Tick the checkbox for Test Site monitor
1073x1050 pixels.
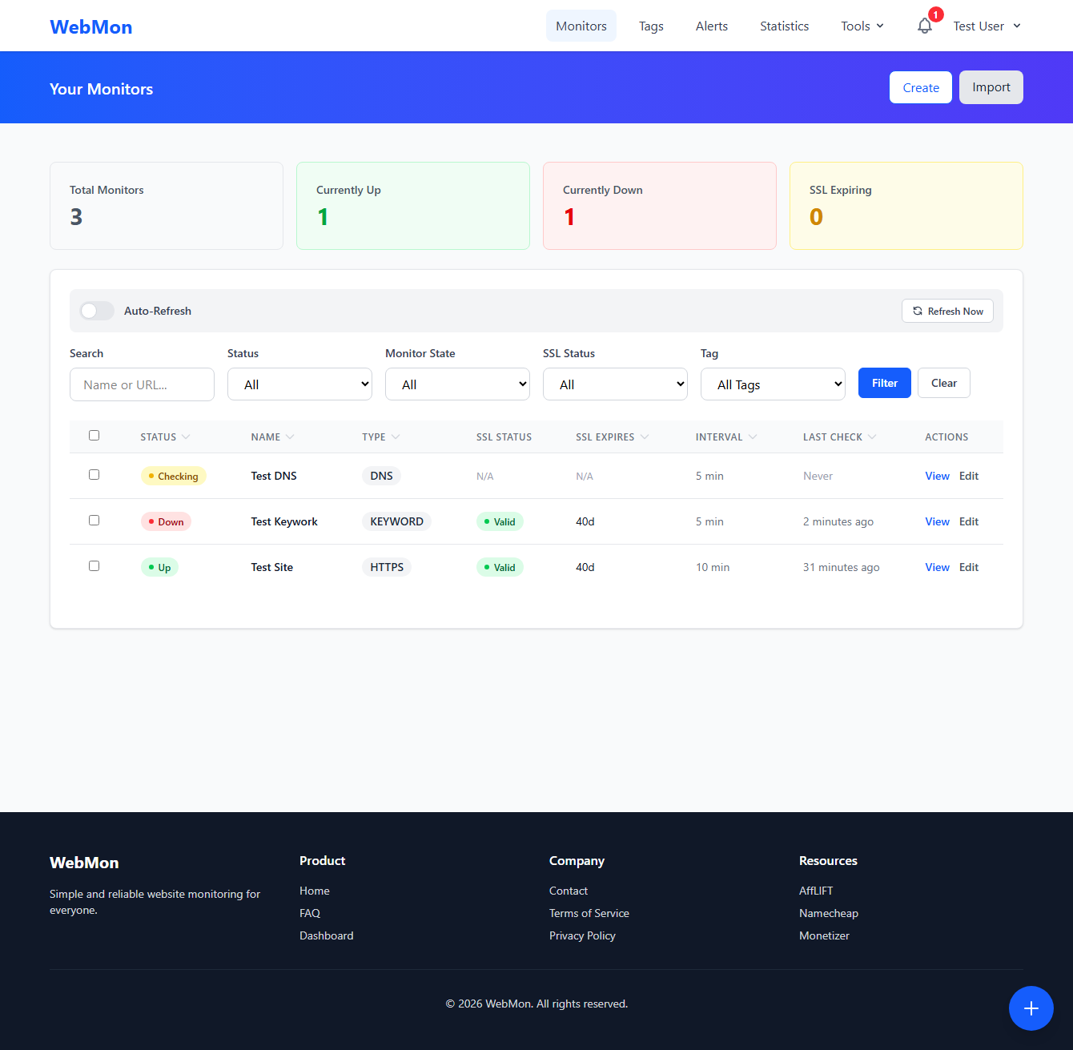coord(94,565)
